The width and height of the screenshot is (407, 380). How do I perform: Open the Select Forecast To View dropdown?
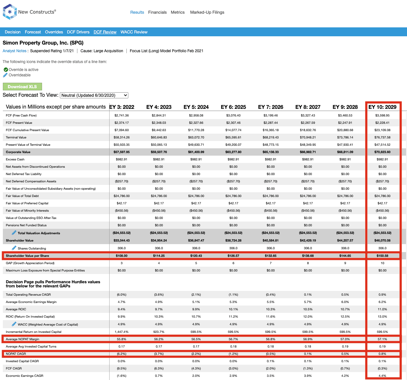[94, 95]
